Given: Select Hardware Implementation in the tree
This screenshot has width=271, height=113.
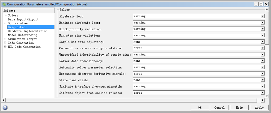Looking at the screenshot, I should pos(28,31).
